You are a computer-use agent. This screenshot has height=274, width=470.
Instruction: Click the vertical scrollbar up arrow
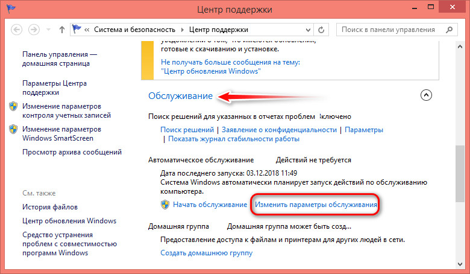(x=460, y=46)
